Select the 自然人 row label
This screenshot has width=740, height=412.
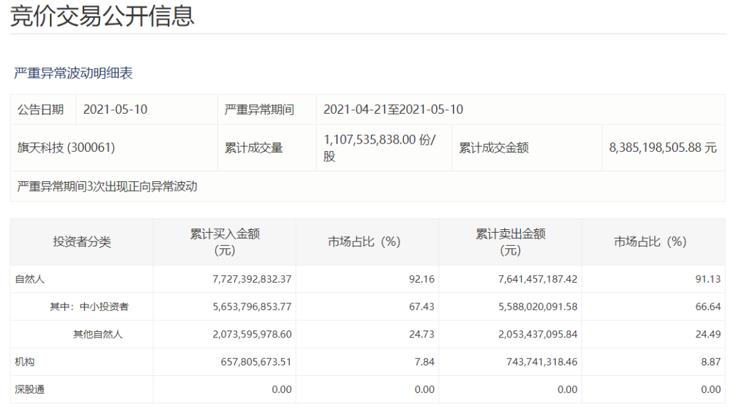point(29,279)
